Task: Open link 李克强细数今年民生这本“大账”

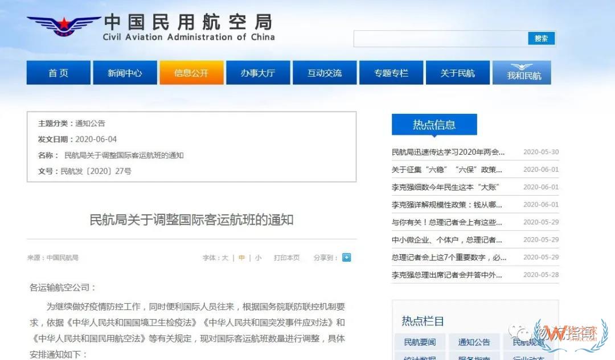Action: (445, 187)
